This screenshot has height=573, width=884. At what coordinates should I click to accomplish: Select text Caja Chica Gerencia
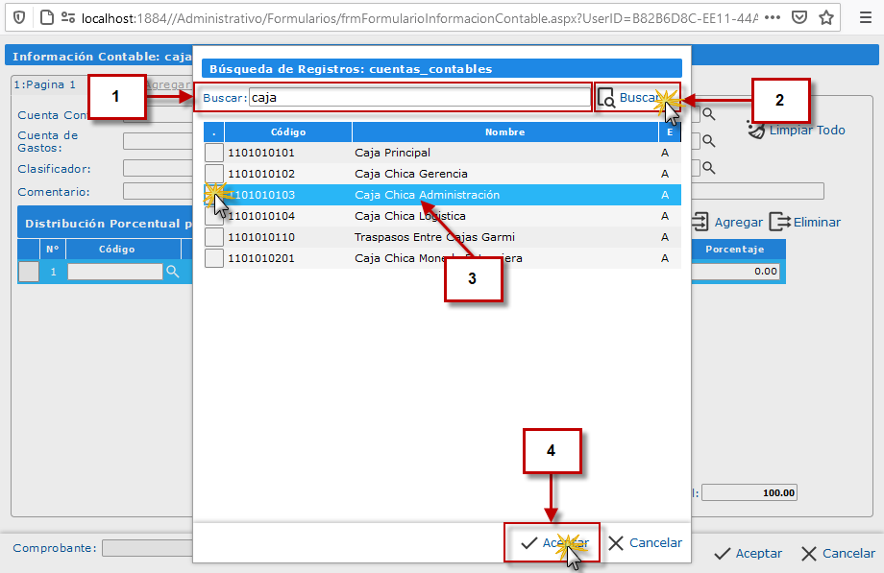coord(411,174)
